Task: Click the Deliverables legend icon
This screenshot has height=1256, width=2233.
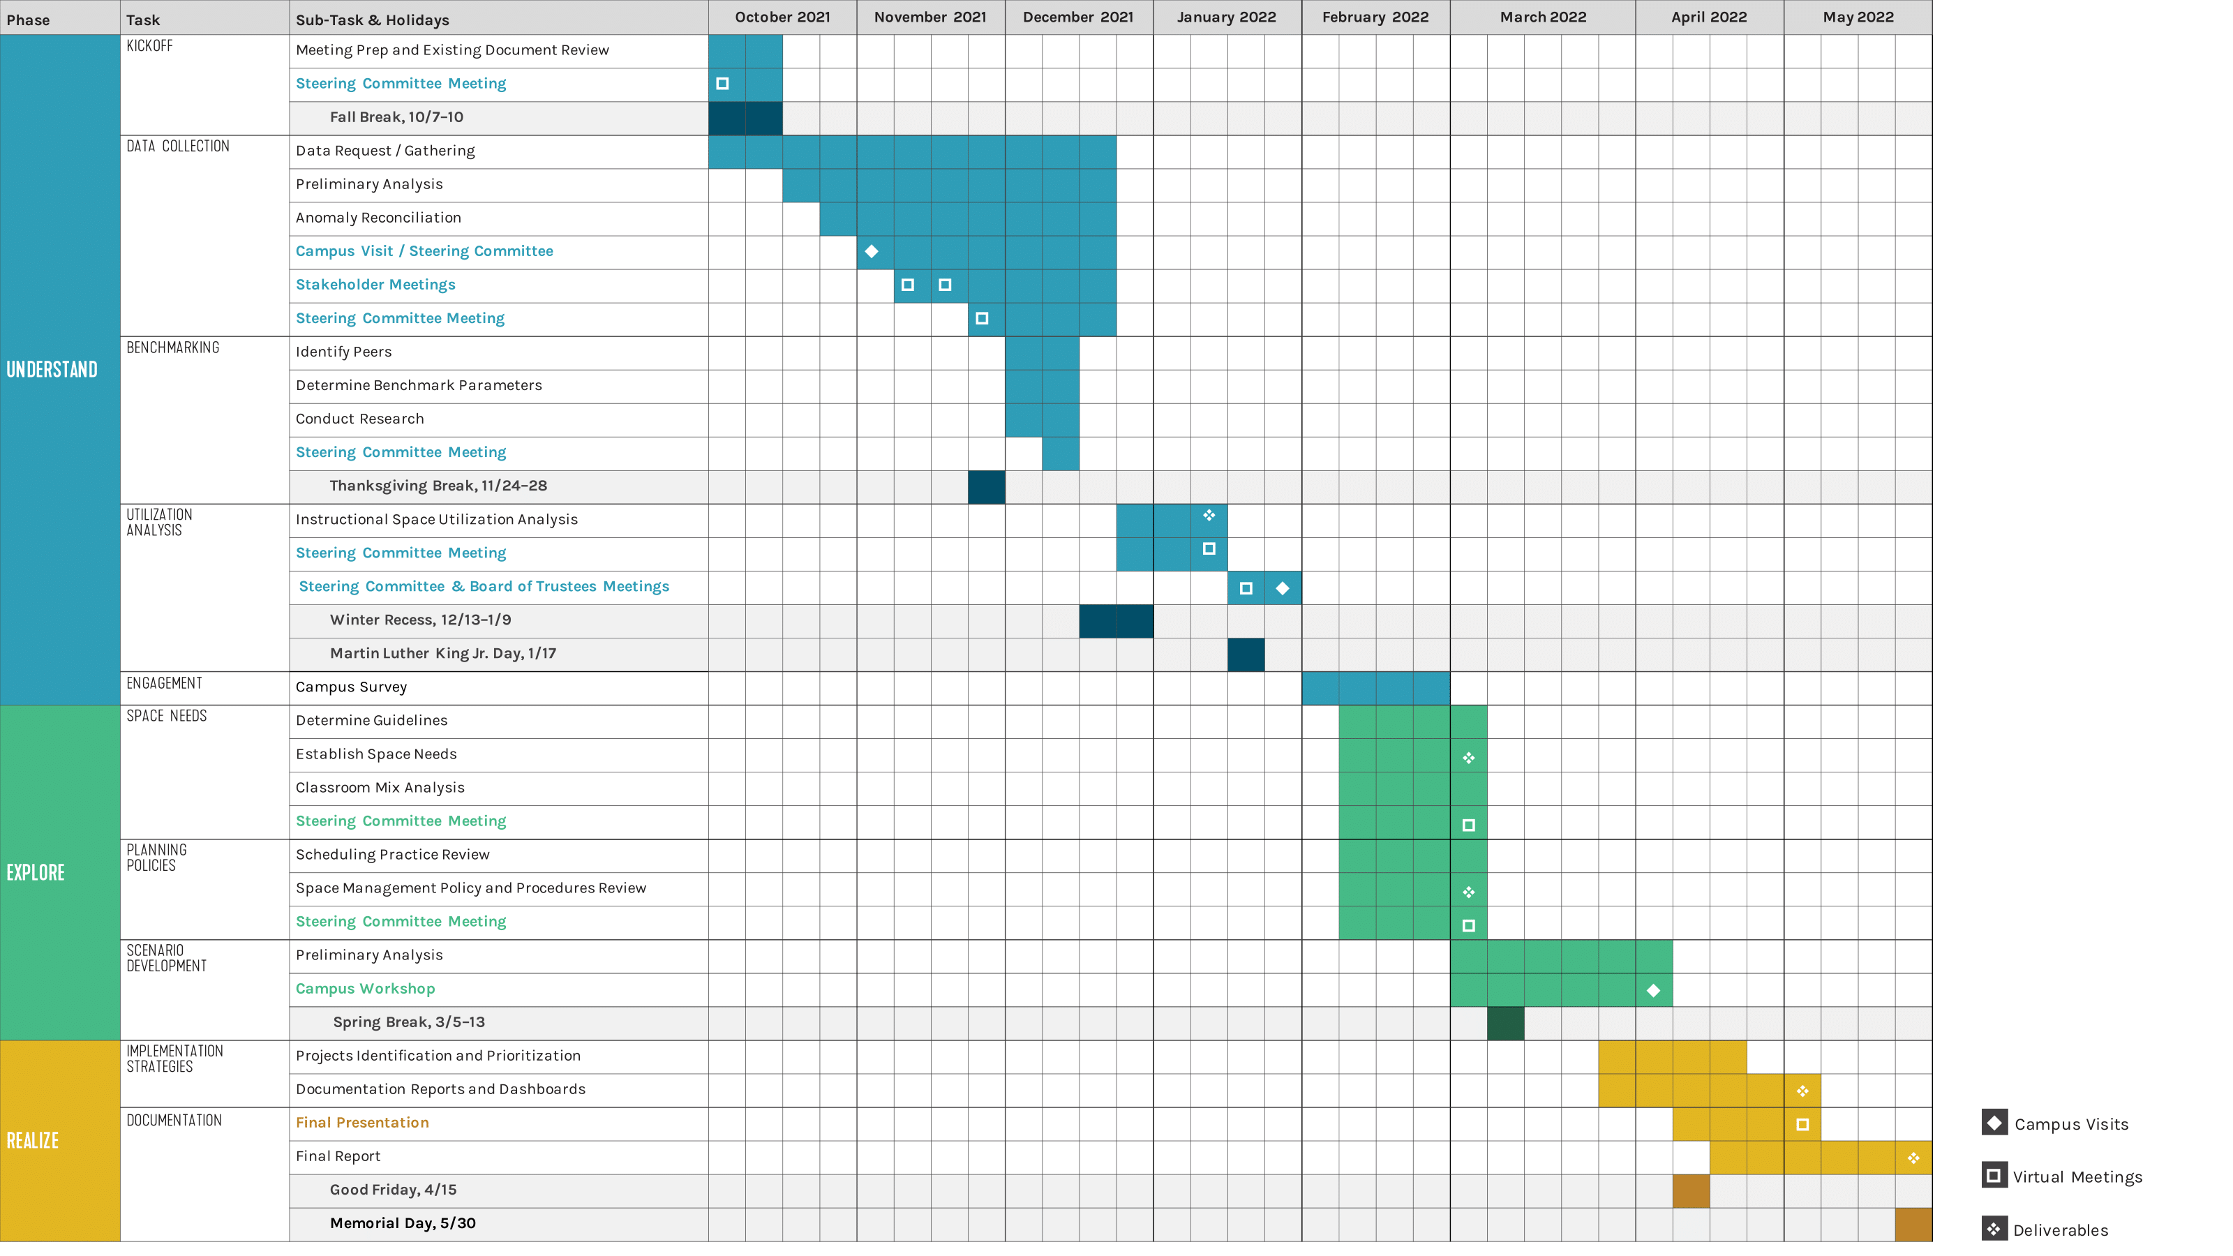Action: coord(1996,1228)
